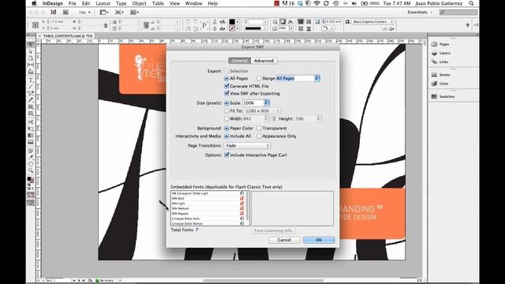Click the Cancel button

click(x=284, y=240)
